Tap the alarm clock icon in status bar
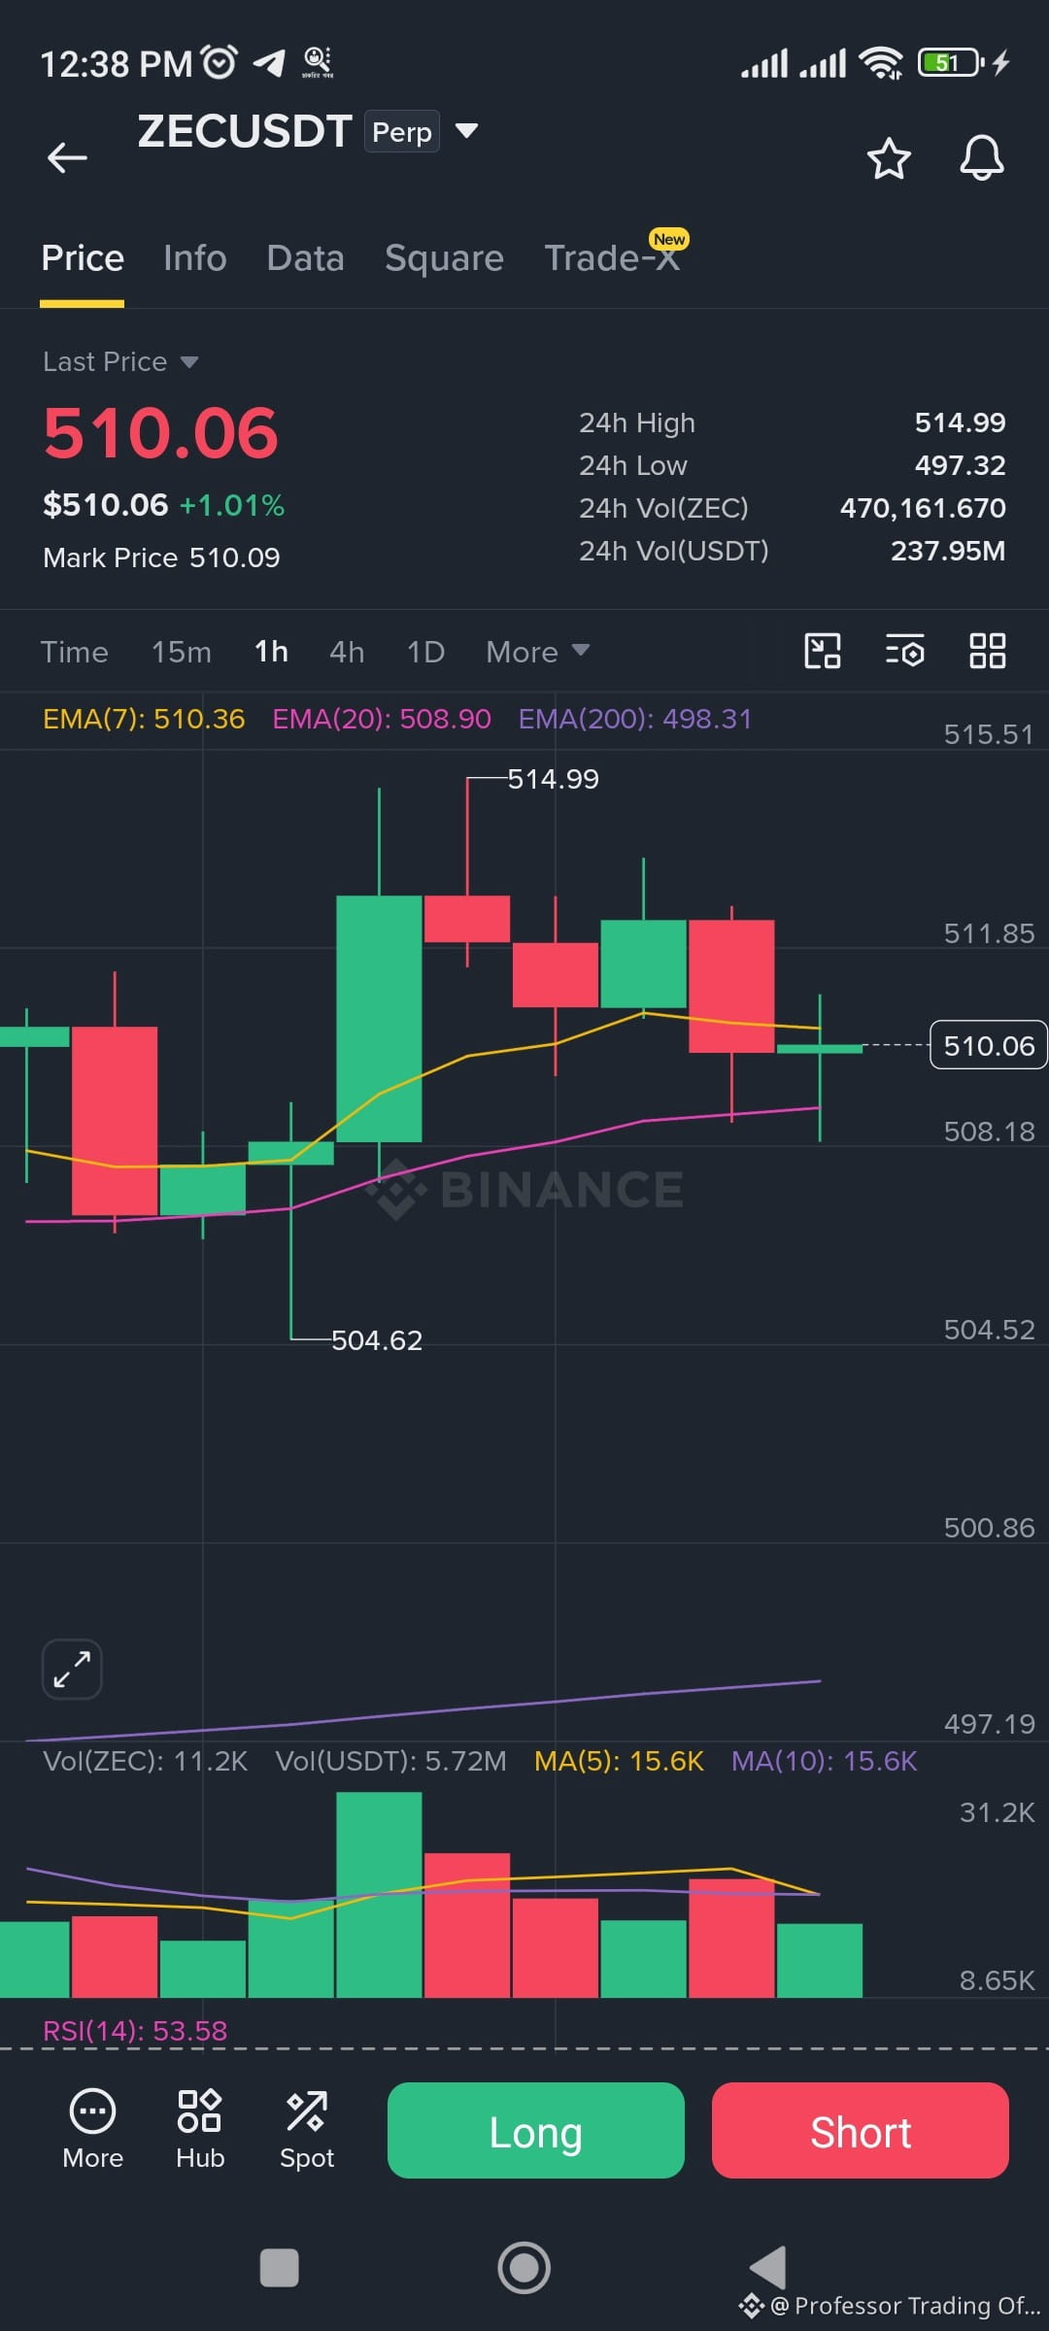This screenshot has height=2331, width=1049. pos(220,62)
